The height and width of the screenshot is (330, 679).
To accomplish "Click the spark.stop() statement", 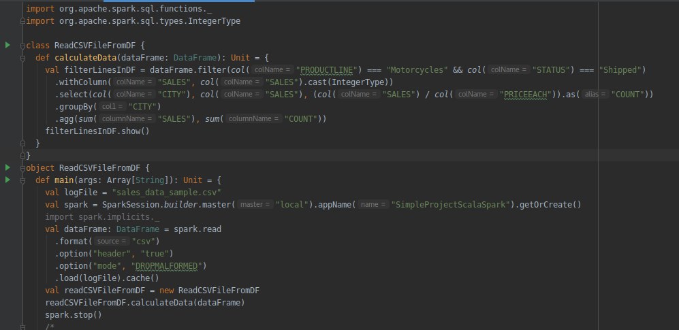I will coord(74,315).
